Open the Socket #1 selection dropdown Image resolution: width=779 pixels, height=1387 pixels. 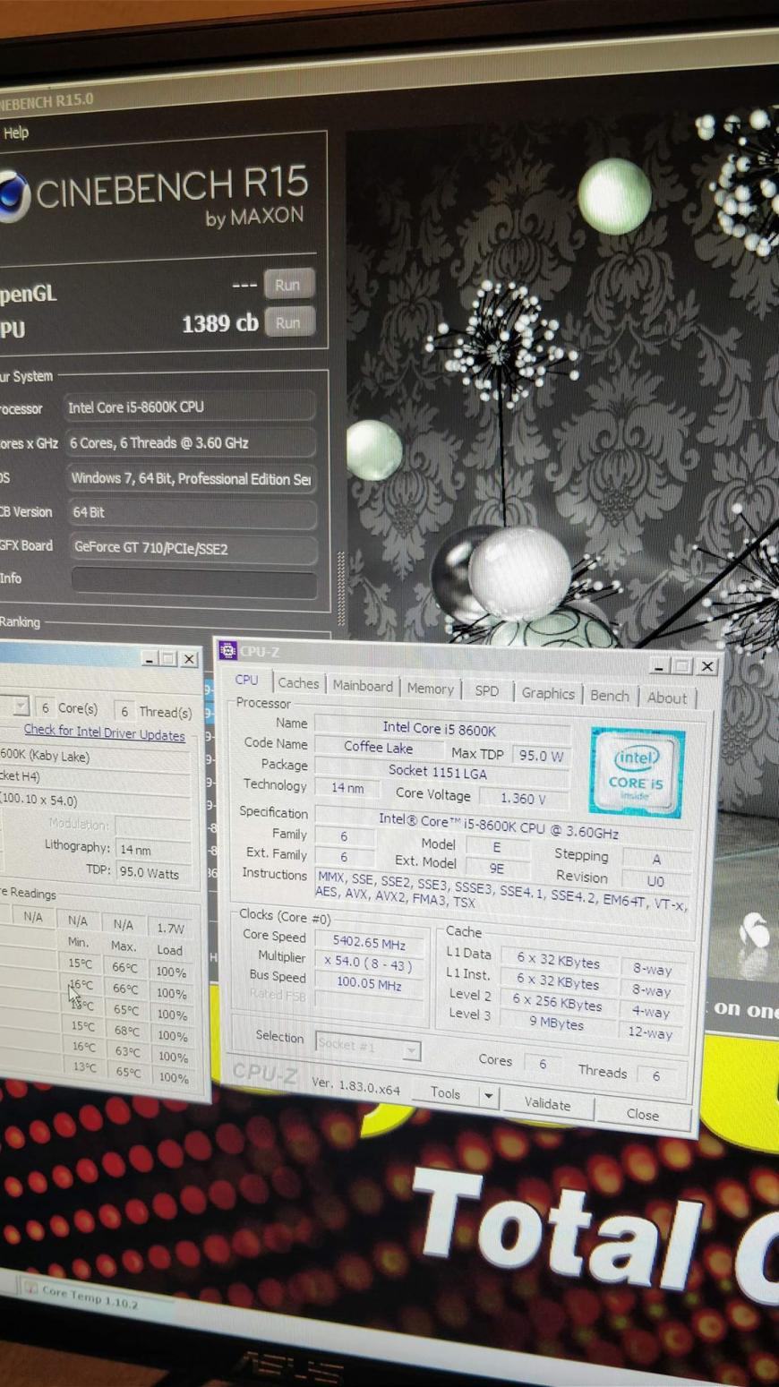(x=368, y=1046)
